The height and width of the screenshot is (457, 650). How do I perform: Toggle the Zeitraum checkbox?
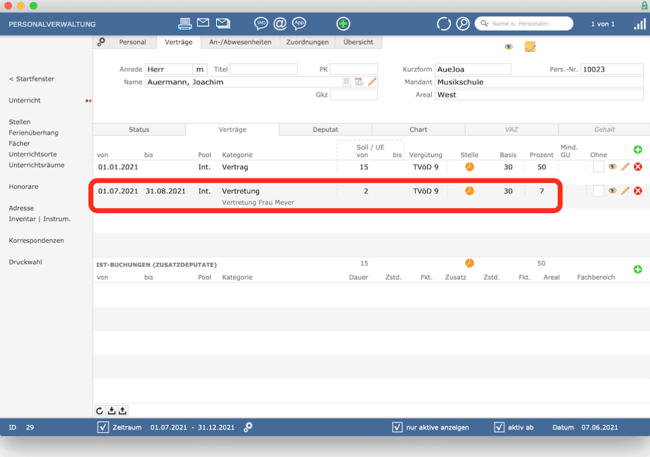pos(103,427)
